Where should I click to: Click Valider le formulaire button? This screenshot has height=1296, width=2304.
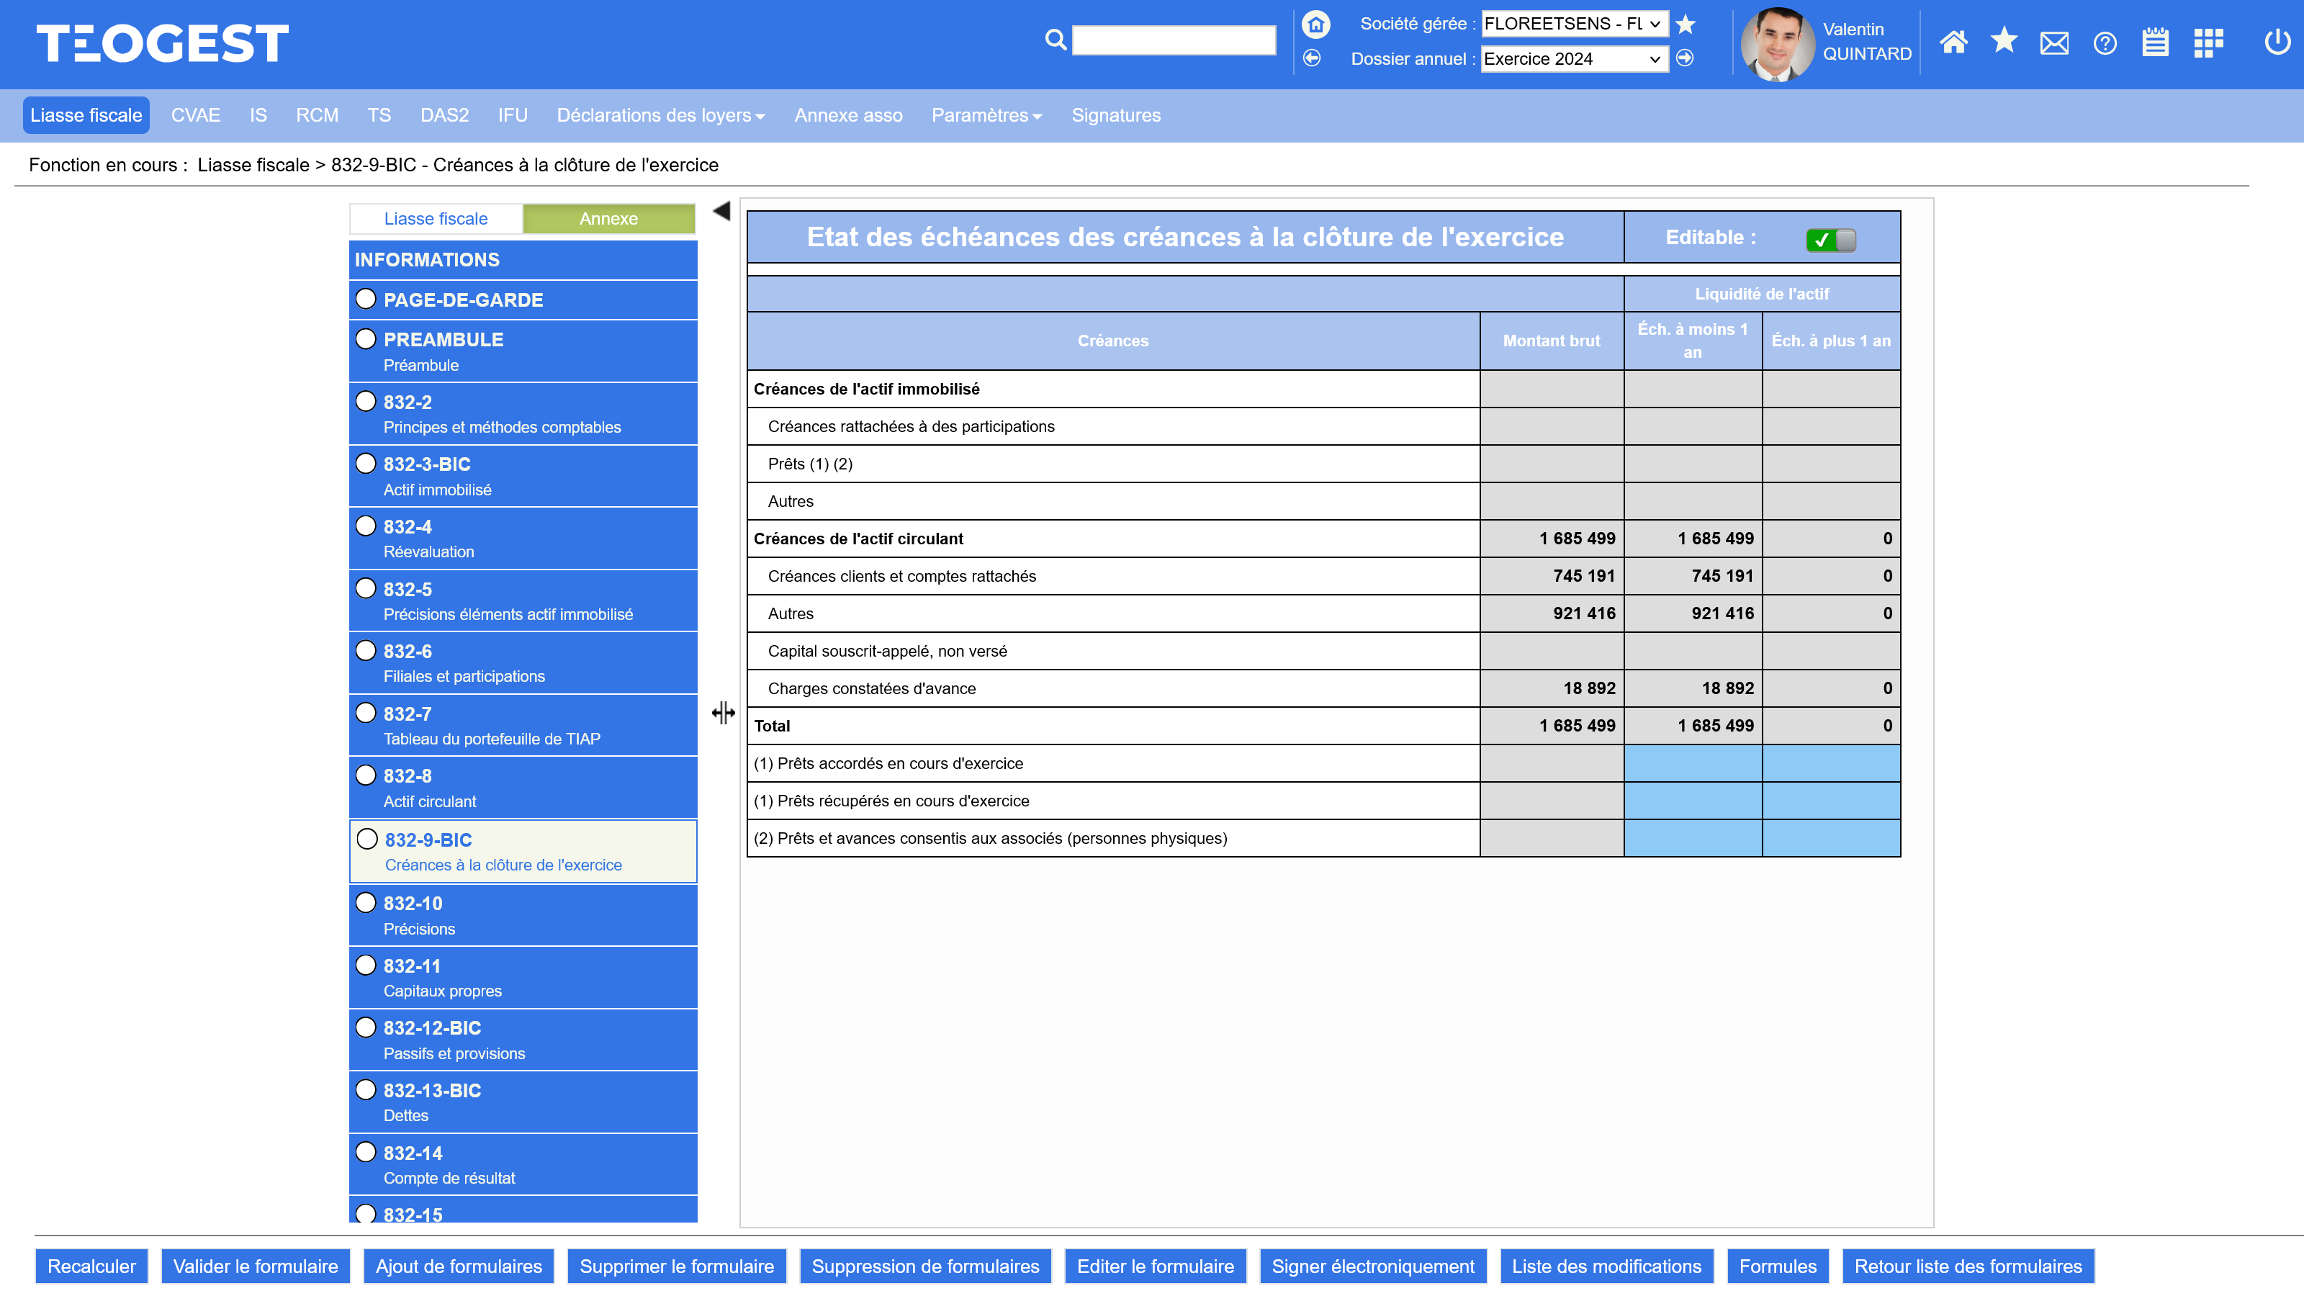256,1266
